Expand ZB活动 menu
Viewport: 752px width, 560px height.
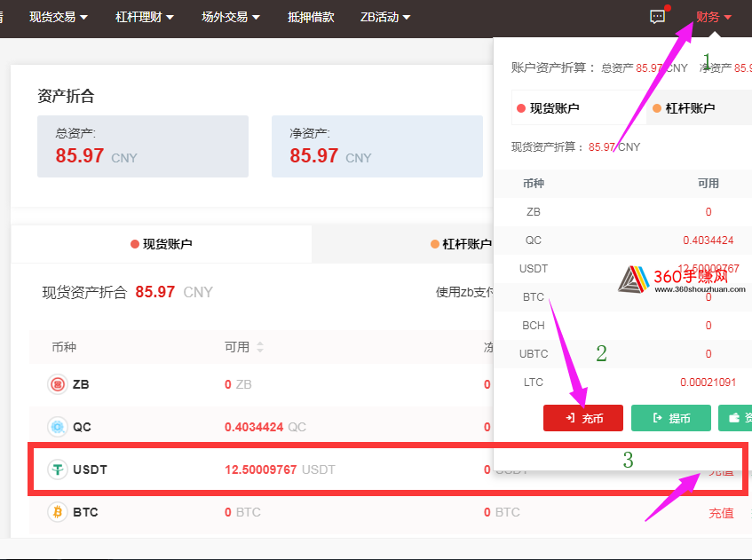coord(385,17)
